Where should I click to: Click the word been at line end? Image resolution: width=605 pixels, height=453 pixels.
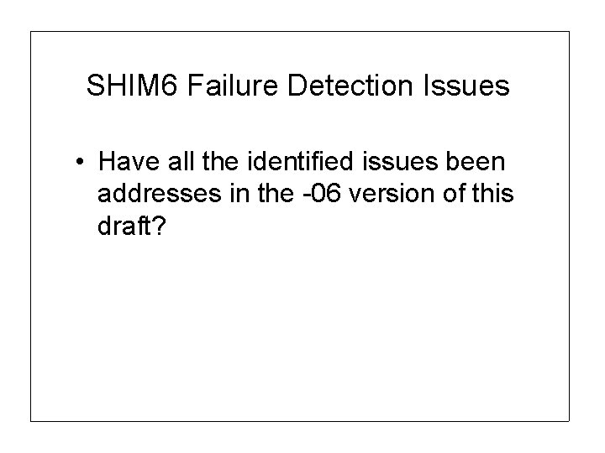476,161
